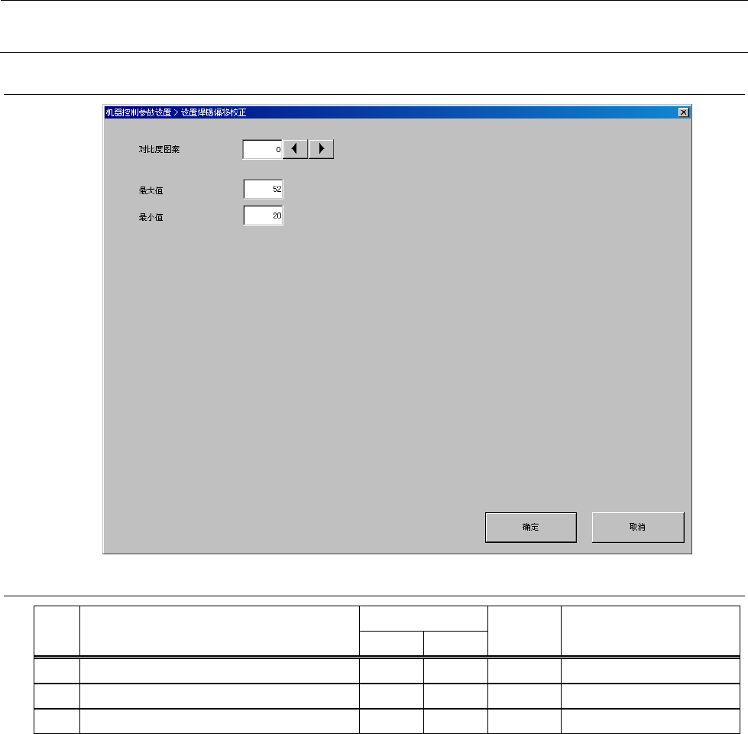
Task: Click the 最小值 label
Action: pos(151,217)
